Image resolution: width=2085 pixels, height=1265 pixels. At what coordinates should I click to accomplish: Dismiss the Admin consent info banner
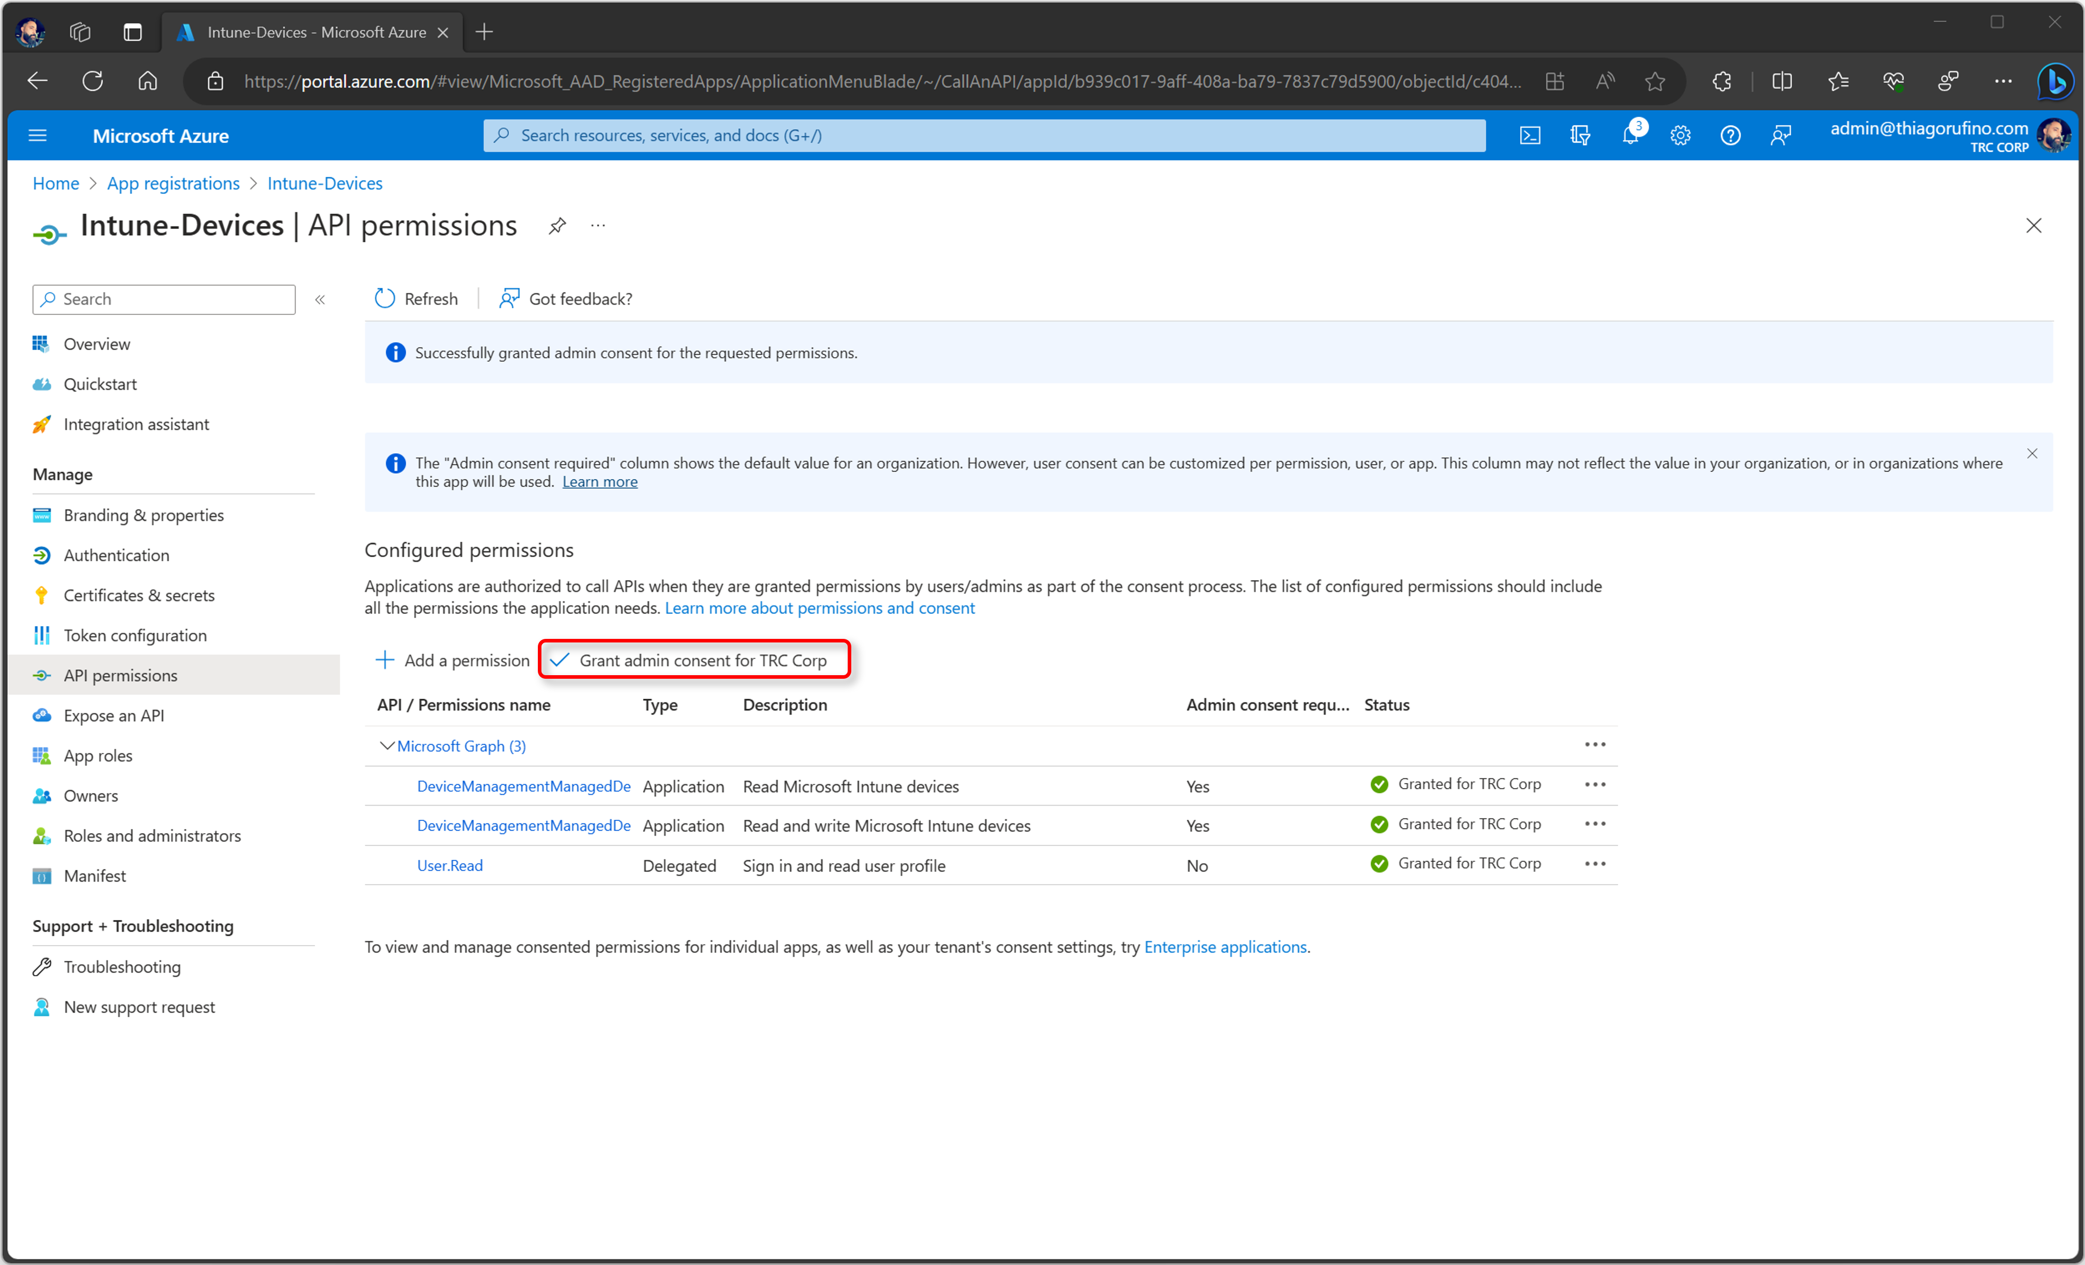(x=2032, y=453)
